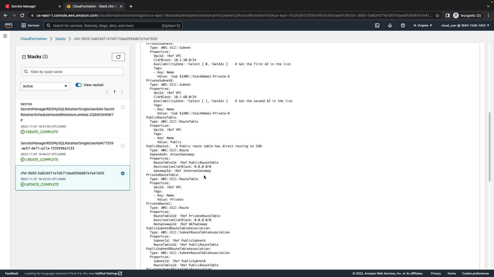Open the help question mark icon
Viewport: 494px width, 277px height.
403,25
